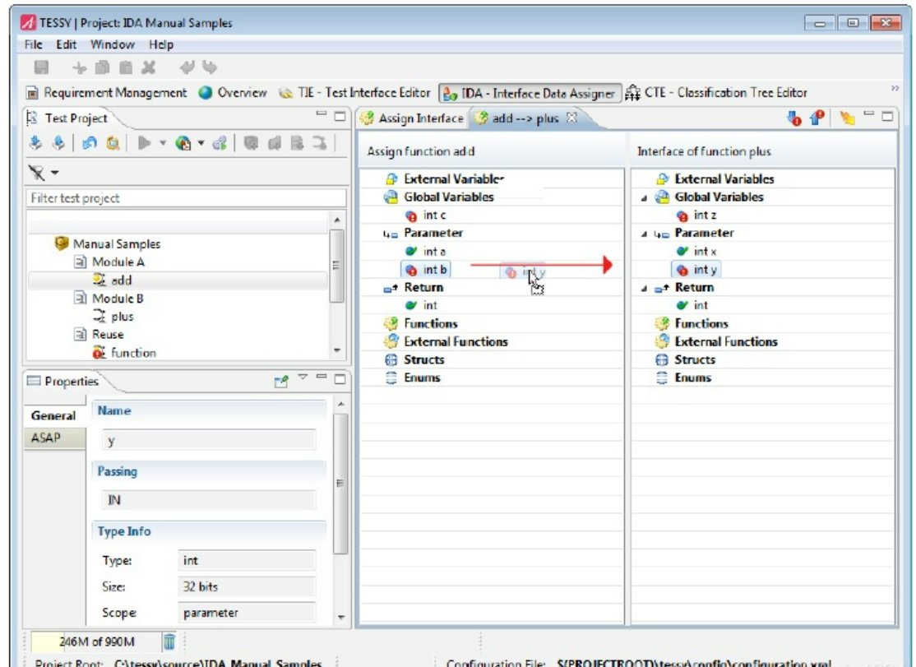Click the Undo arrow icon

tap(187, 67)
